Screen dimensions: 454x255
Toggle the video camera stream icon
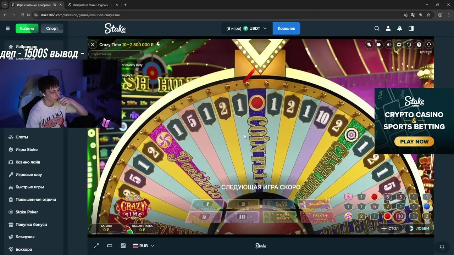[x=379, y=45]
